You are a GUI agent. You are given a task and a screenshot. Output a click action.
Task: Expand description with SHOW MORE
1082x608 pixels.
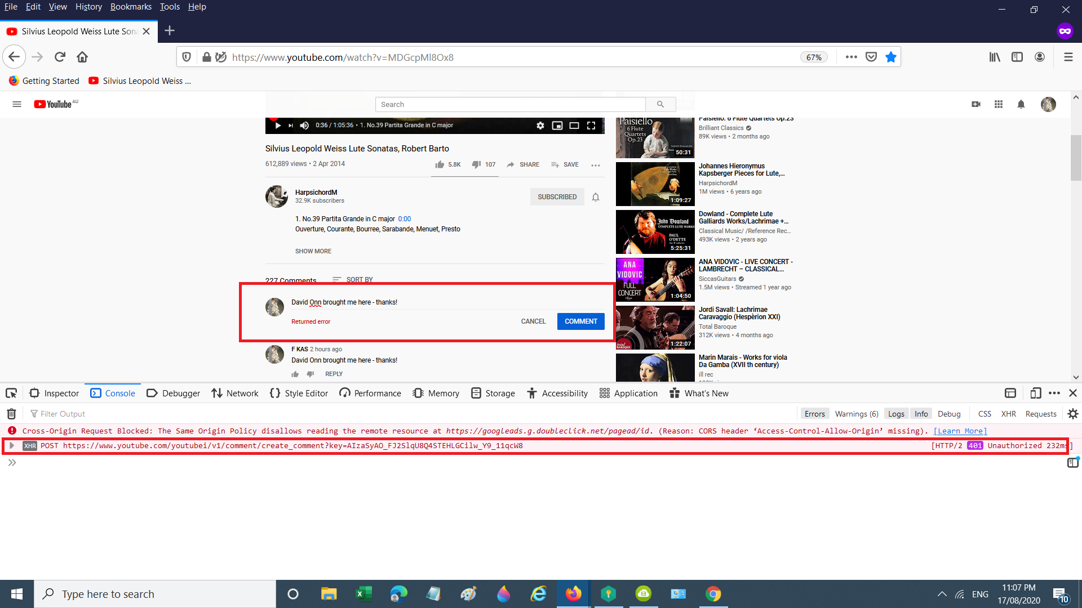313,251
